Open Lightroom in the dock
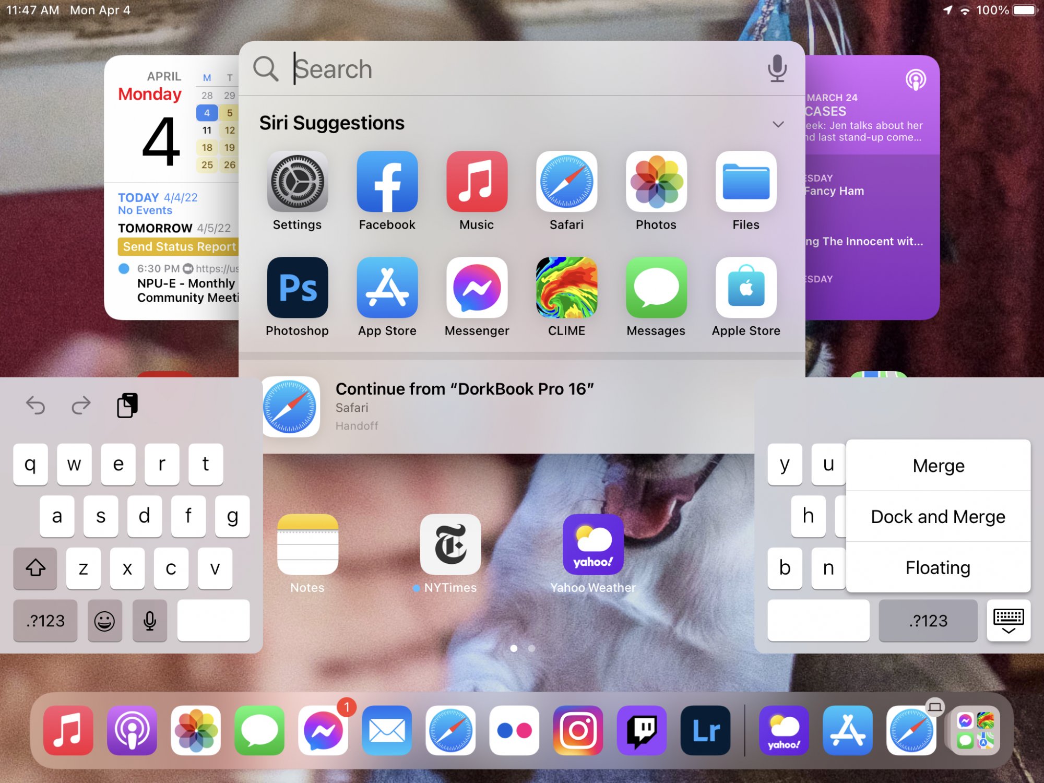Screen dimensions: 1044x783 tap(706, 730)
